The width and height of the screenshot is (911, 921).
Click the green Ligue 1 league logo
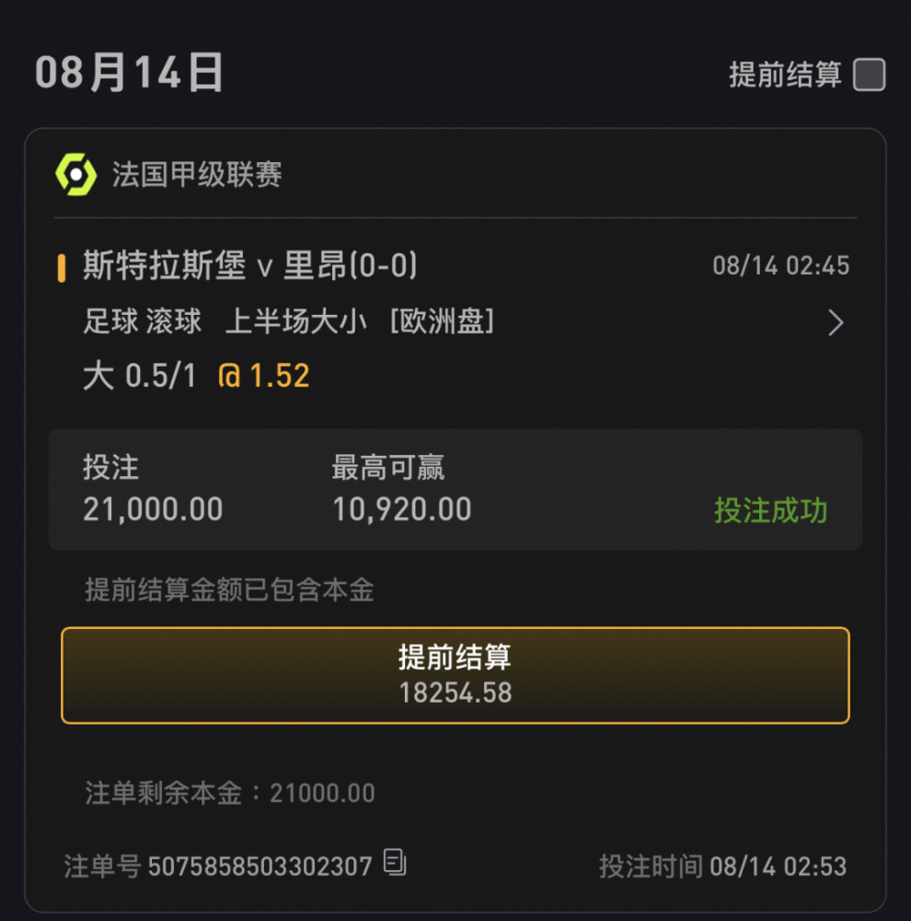[75, 174]
